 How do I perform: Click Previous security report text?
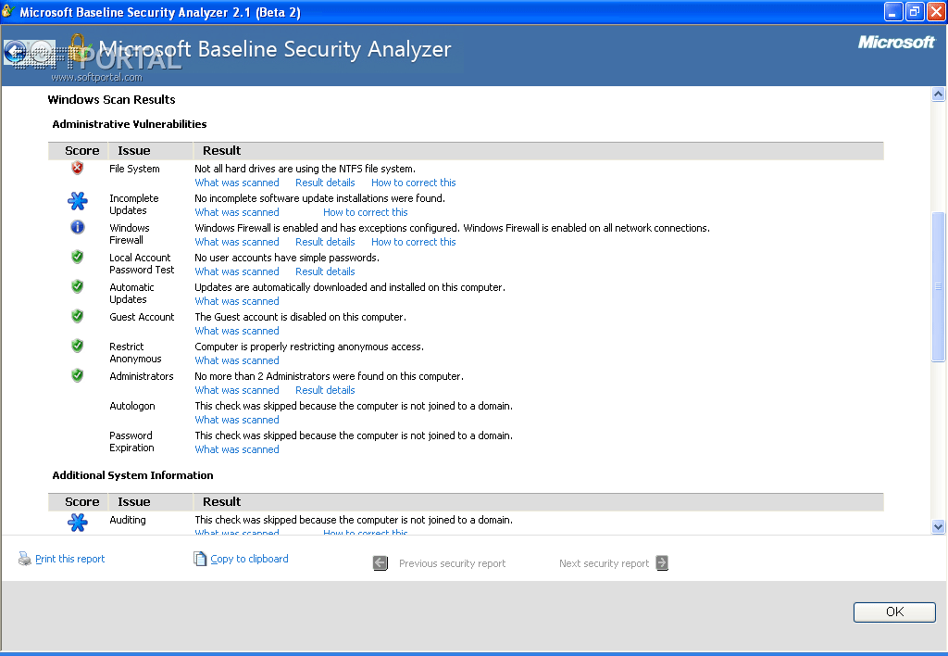[x=452, y=563]
